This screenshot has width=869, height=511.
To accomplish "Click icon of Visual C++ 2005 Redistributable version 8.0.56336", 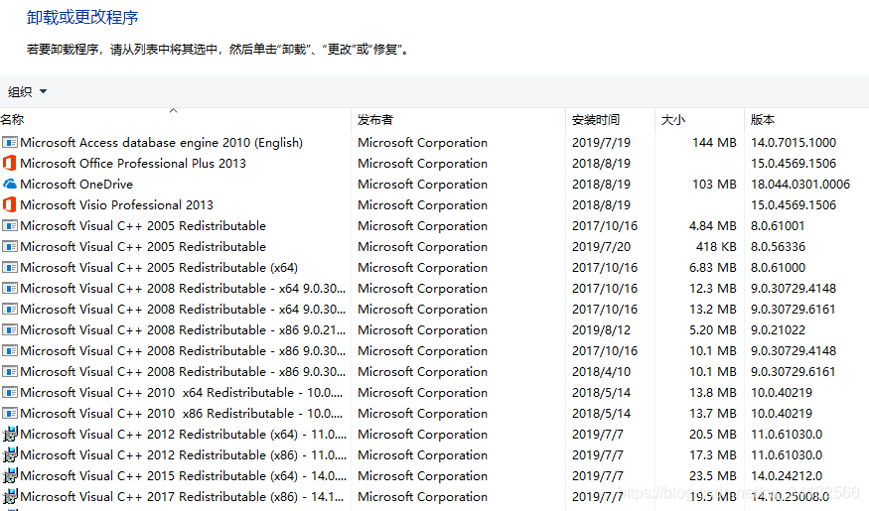I will coord(9,246).
